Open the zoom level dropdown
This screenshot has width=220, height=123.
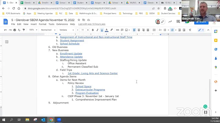[x=33, y=30]
